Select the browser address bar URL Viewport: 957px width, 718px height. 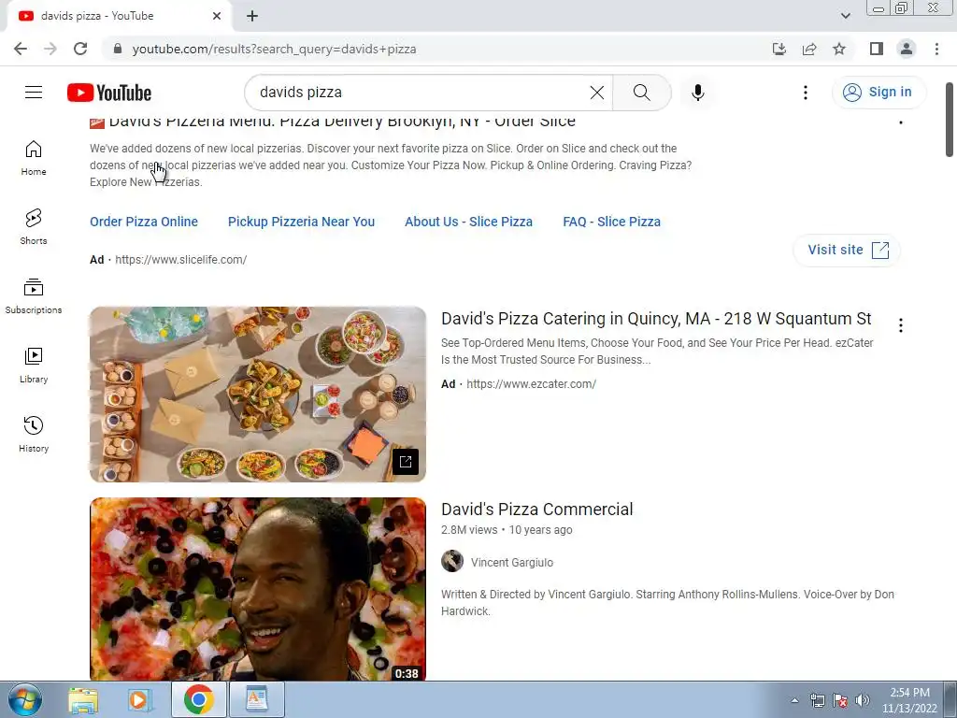point(274,49)
